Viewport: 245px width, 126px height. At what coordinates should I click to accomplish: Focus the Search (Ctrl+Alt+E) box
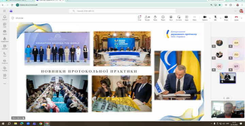click(122, 11)
